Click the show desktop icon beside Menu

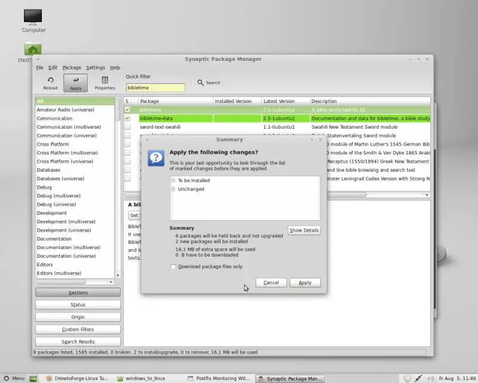pos(33,379)
